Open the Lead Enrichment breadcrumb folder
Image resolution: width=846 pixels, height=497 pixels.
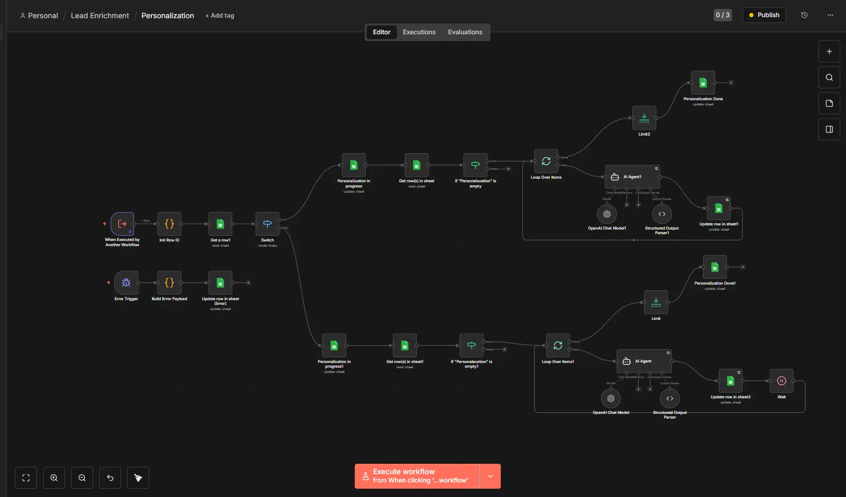[x=100, y=16]
